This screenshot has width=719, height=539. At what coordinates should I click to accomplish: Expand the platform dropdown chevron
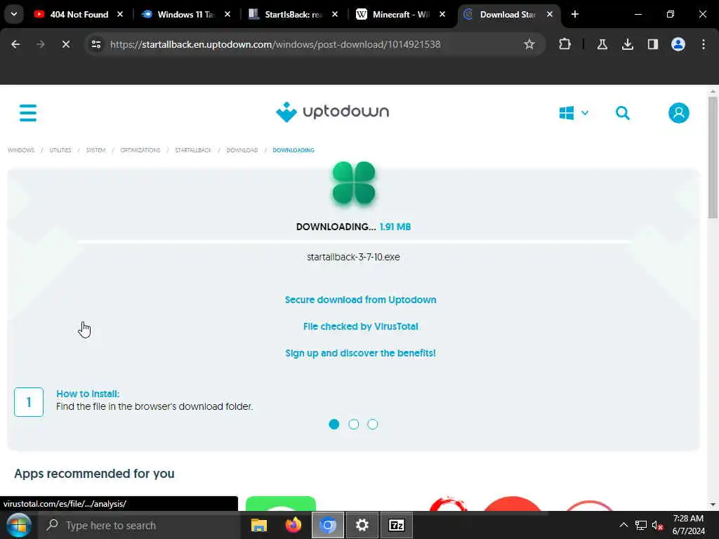tap(585, 113)
